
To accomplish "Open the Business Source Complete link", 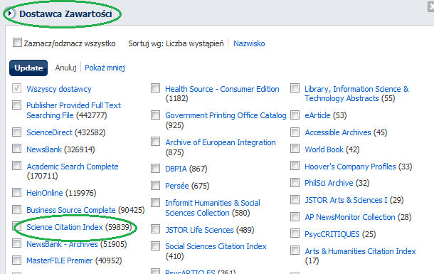I will coord(71,210).
